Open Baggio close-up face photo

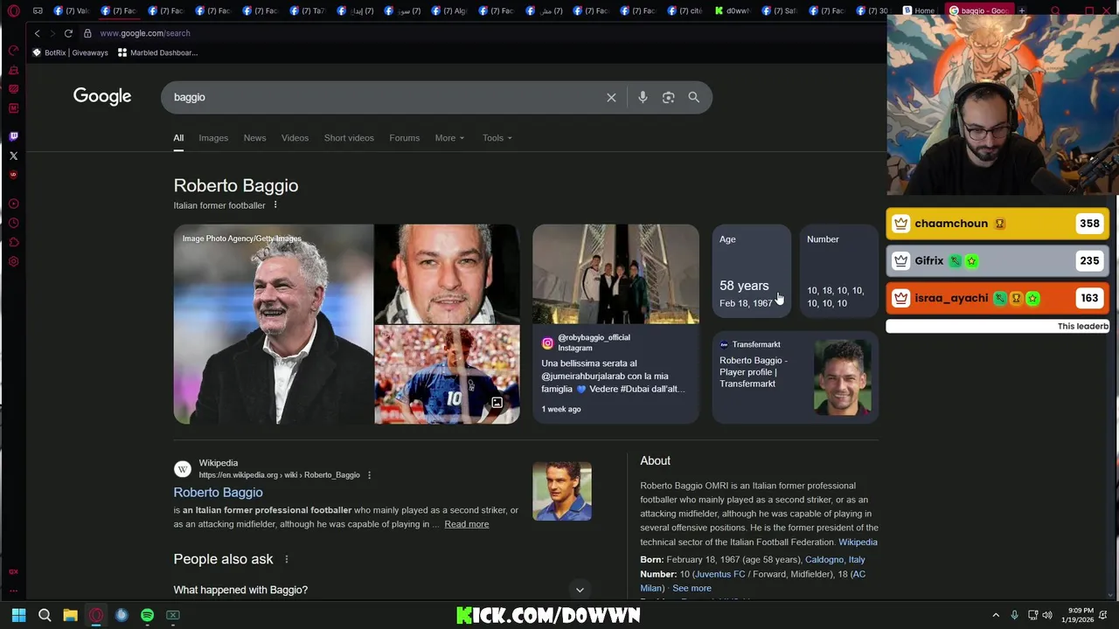click(x=447, y=274)
